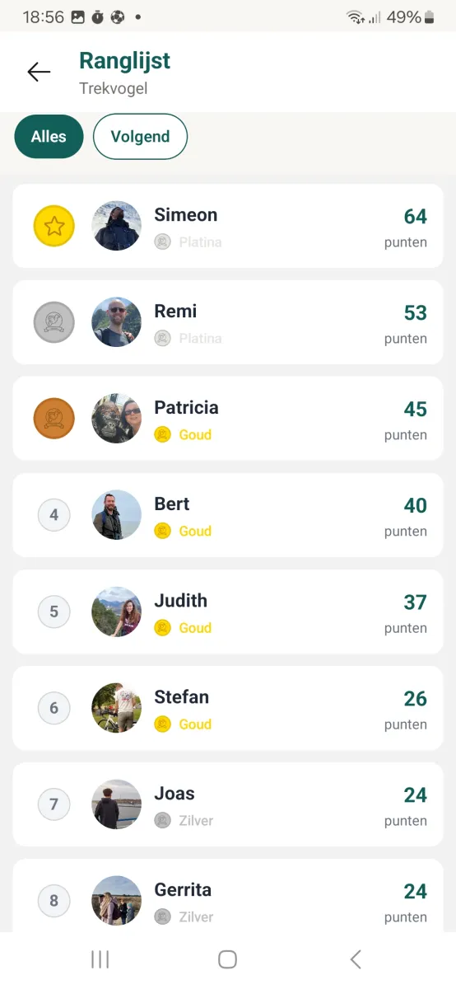
Task: Tap the Android home navigation button
Action: pos(227,959)
